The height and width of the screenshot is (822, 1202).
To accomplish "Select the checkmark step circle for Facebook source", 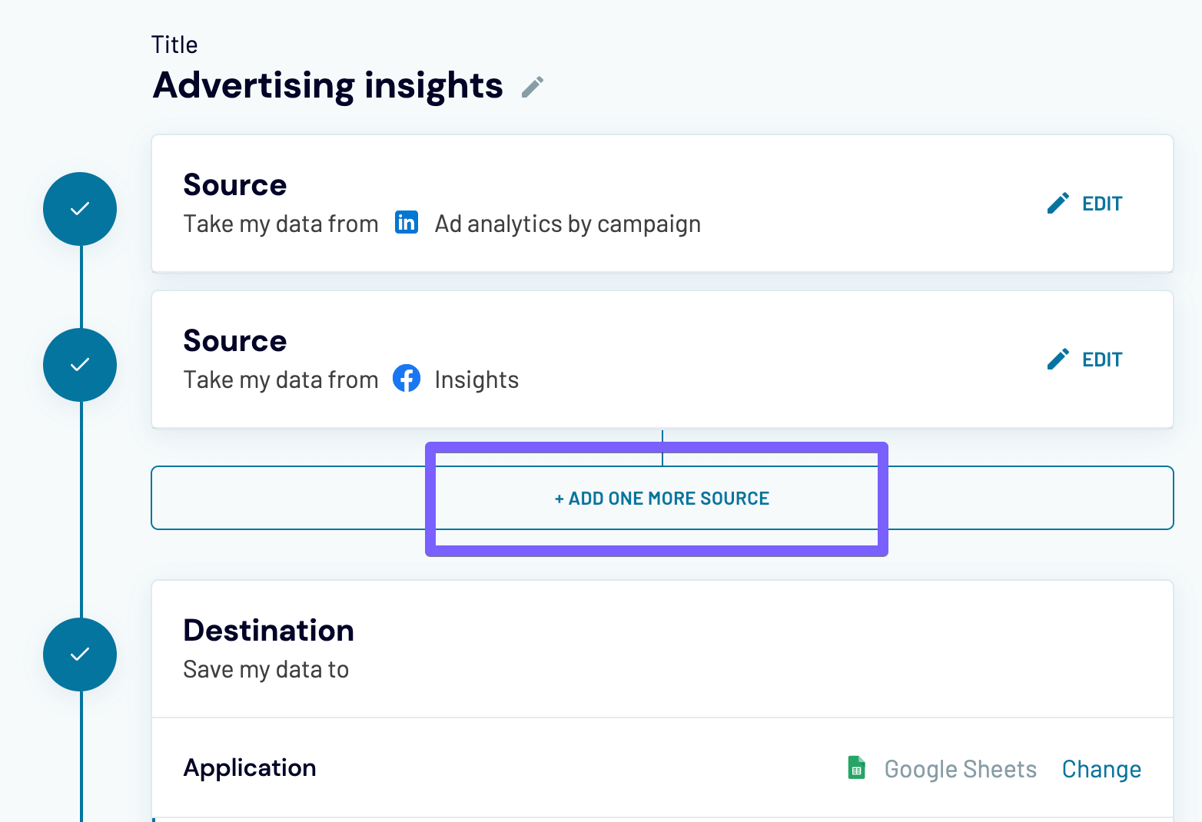I will coord(80,365).
